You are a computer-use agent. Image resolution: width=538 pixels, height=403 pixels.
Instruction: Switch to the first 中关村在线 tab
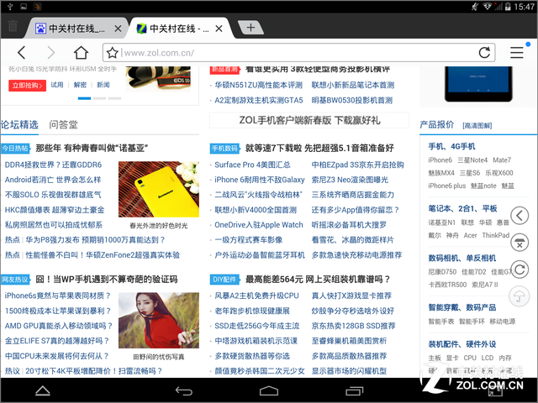click(76, 29)
